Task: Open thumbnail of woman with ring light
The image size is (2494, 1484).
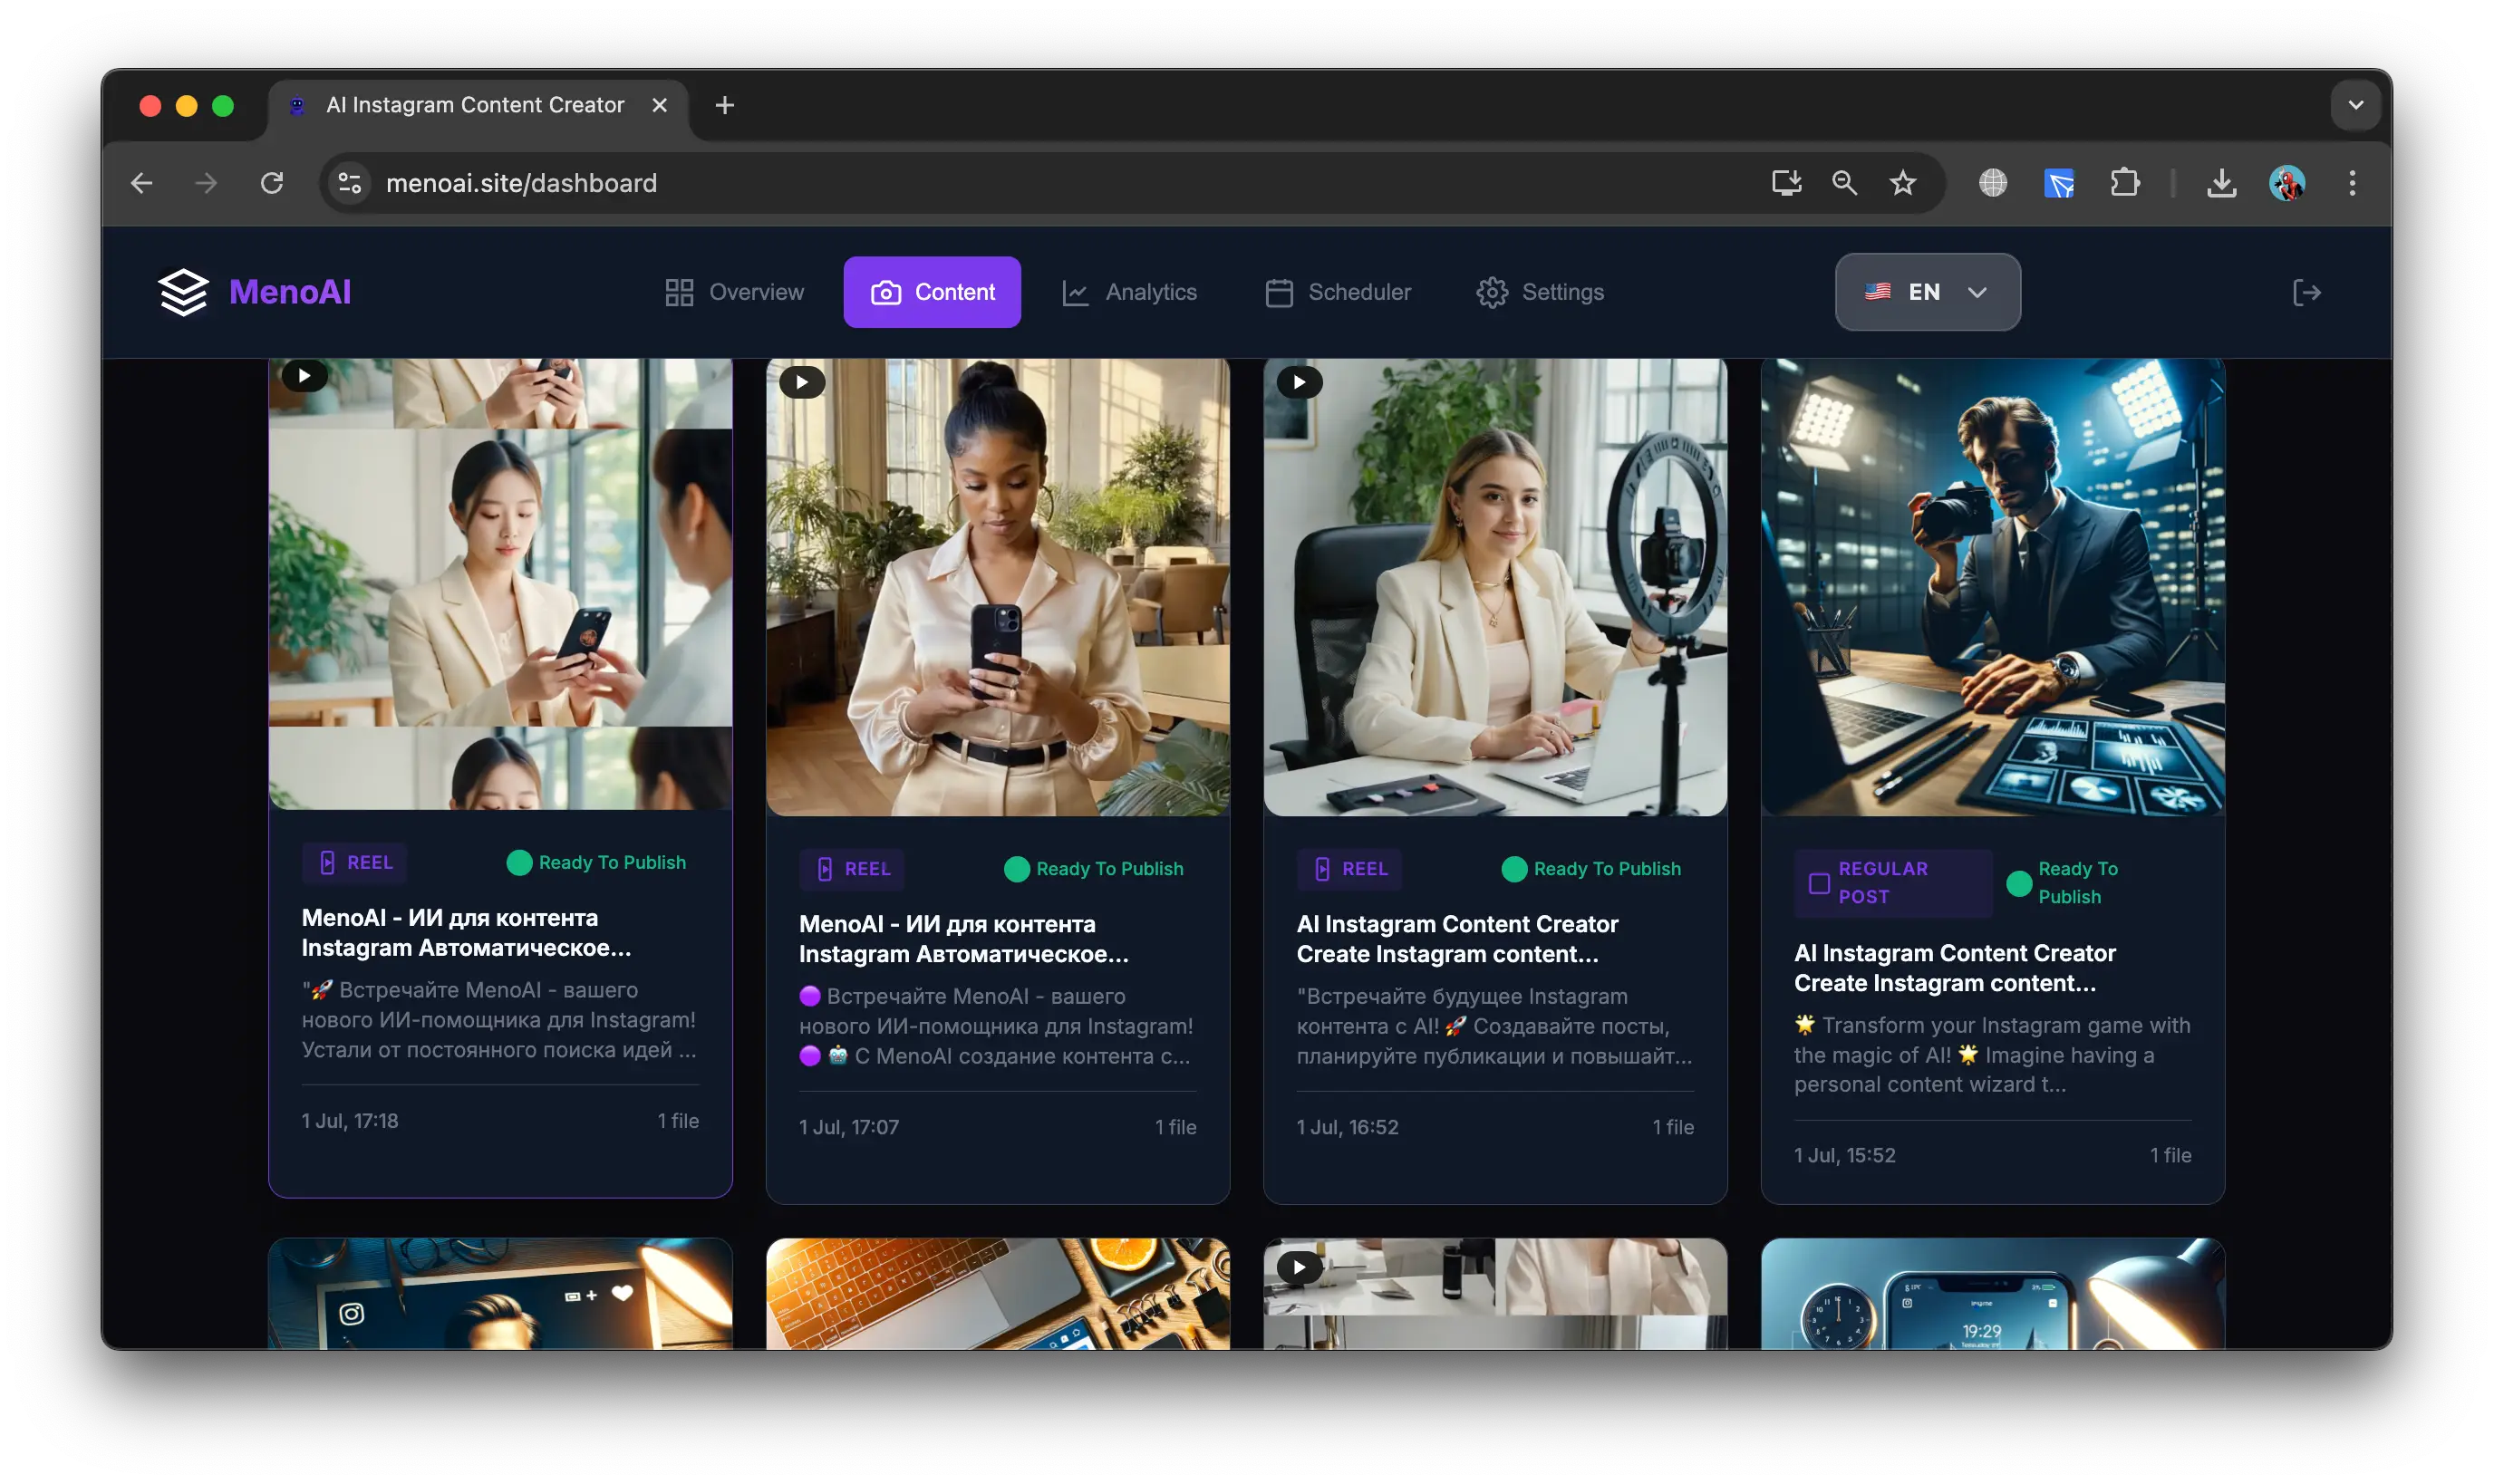Action: (x=1495, y=588)
